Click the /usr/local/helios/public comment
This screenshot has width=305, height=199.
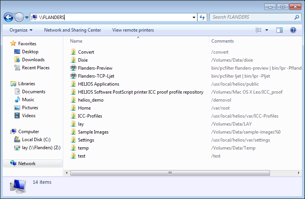pos(235,84)
